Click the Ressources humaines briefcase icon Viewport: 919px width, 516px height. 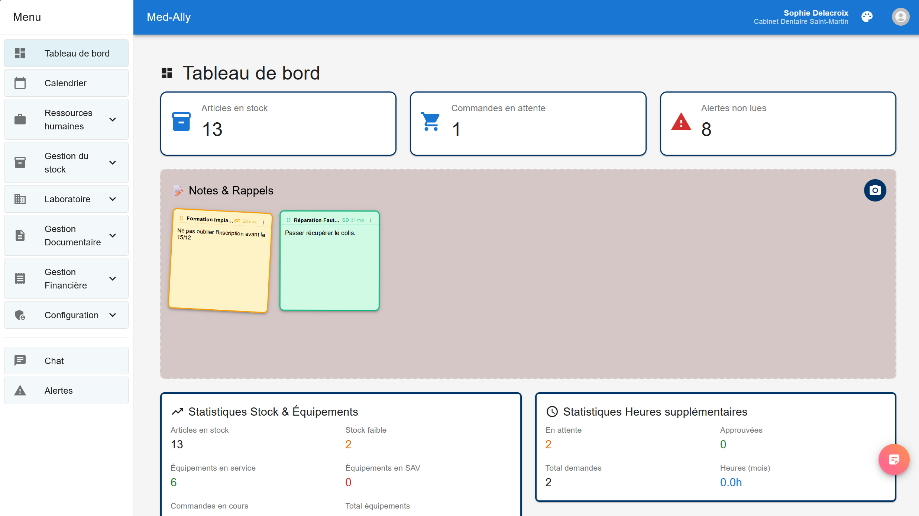pyautogui.click(x=20, y=119)
